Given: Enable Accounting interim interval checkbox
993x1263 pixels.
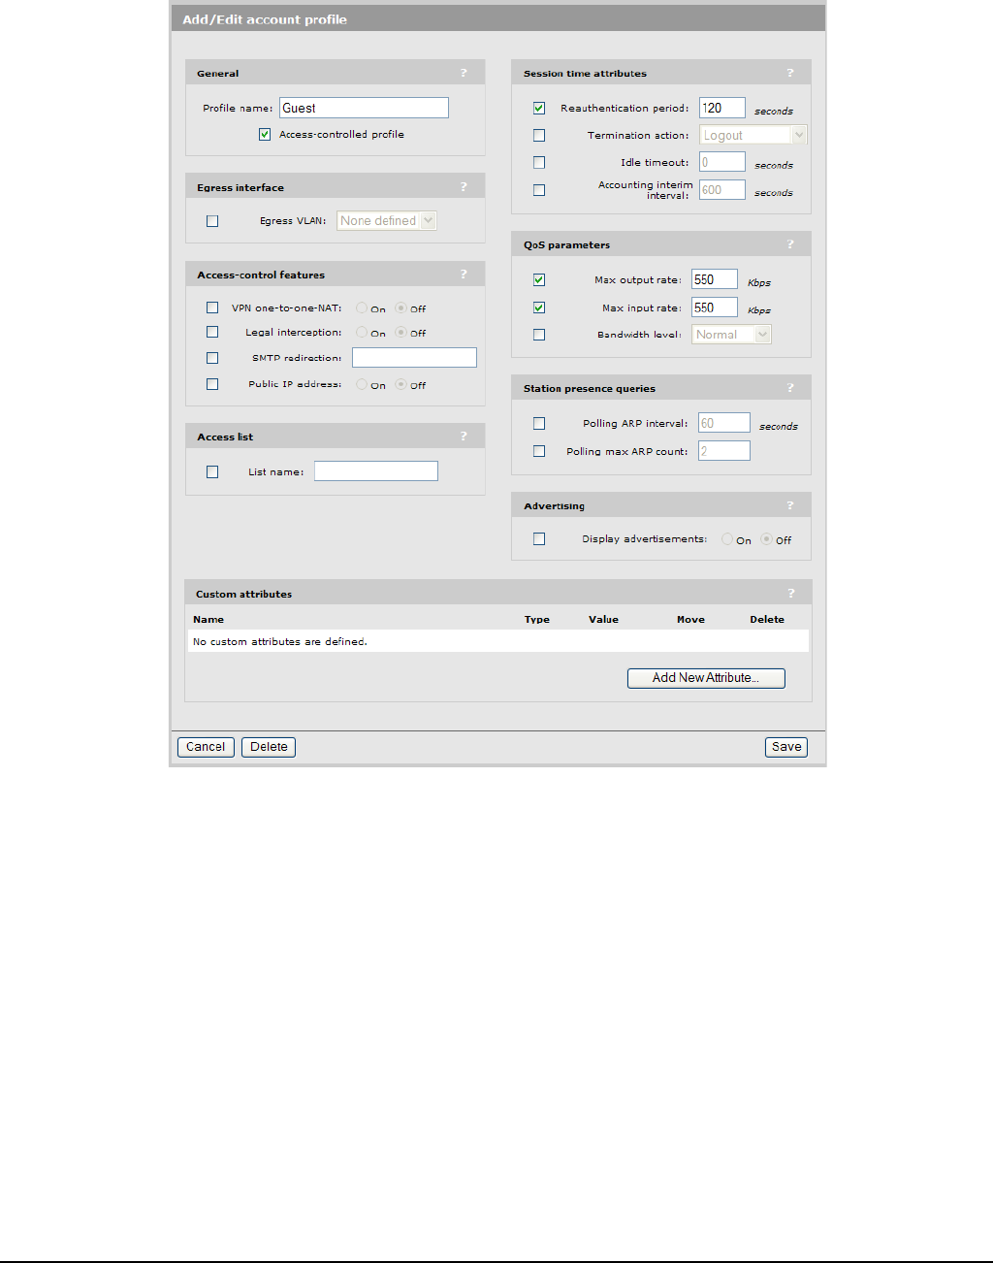Looking at the screenshot, I should 539,190.
